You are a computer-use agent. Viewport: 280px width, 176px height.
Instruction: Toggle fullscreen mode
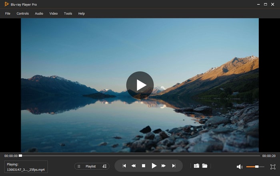click(272, 167)
